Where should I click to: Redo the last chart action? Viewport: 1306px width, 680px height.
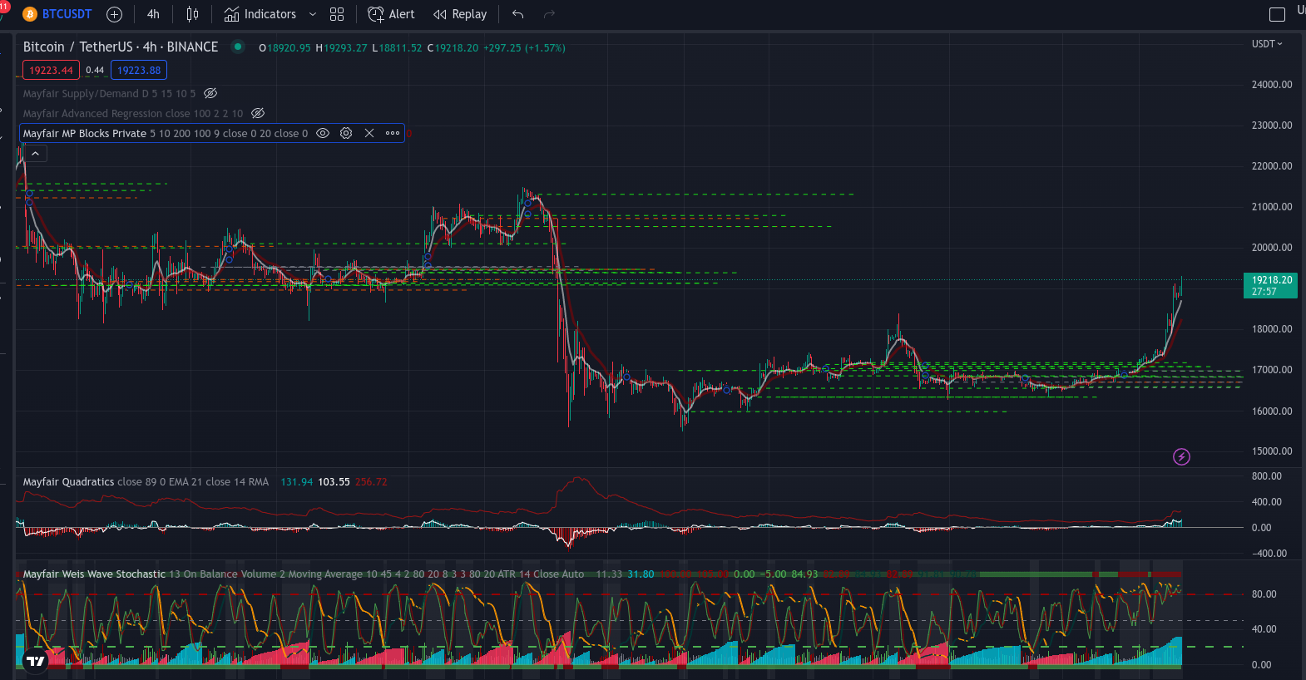(549, 14)
